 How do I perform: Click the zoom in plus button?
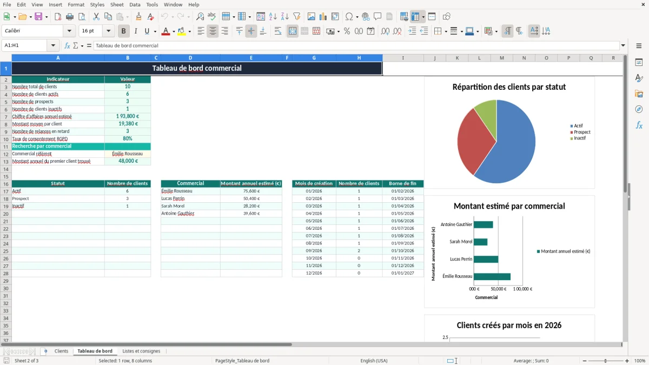click(627, 361)
